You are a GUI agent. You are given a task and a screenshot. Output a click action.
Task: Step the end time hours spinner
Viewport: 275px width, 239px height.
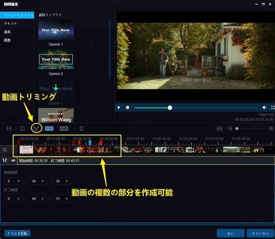click(x=18, y=198)
